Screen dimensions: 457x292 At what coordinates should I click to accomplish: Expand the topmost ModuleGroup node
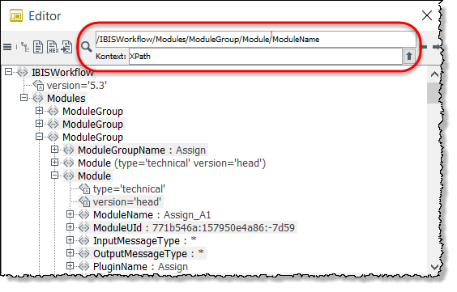click(x=39, y=111)
